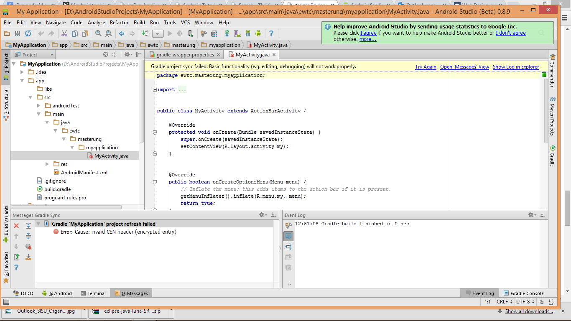The height and width of the screenshot is (321, 571).
Task: Open the Maven Projects side panel
Action: click(x=553, y=117)
